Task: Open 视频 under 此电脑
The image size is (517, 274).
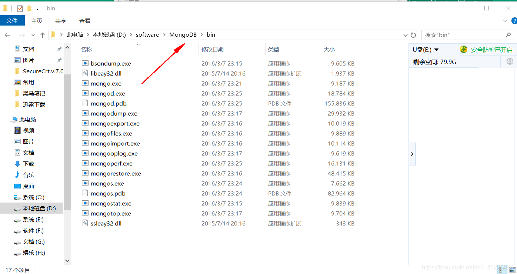Action: [x=29, y=130]
